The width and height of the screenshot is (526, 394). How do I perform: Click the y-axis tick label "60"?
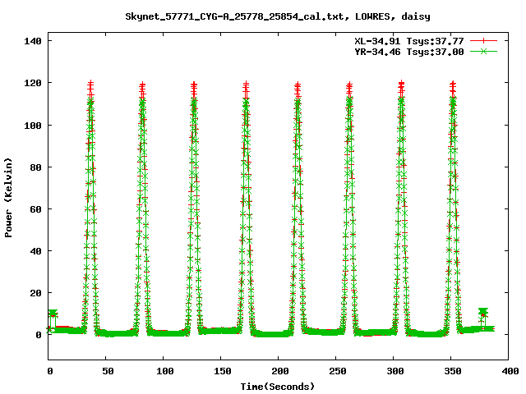pos(35,209)
